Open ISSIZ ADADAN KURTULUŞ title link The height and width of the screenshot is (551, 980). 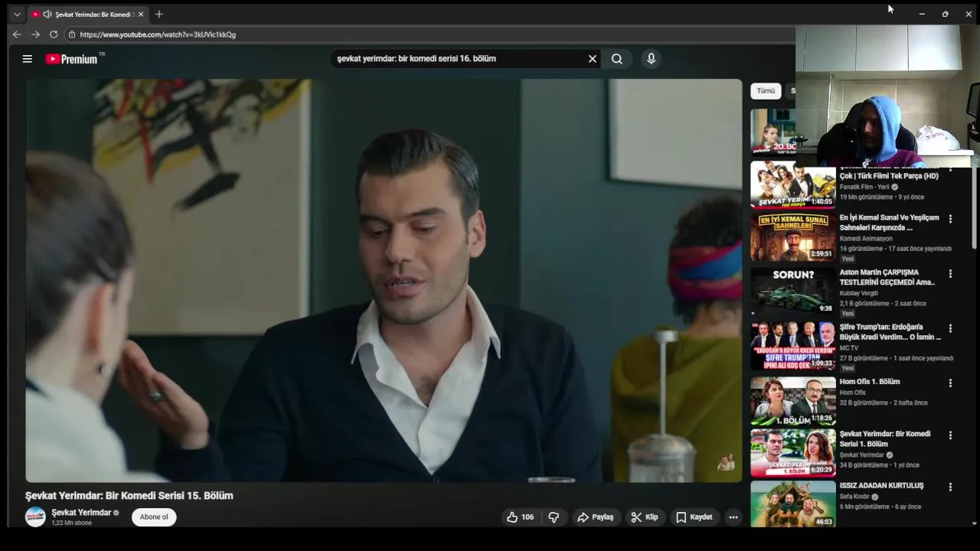pyautogui.click(x=881, y=486)
